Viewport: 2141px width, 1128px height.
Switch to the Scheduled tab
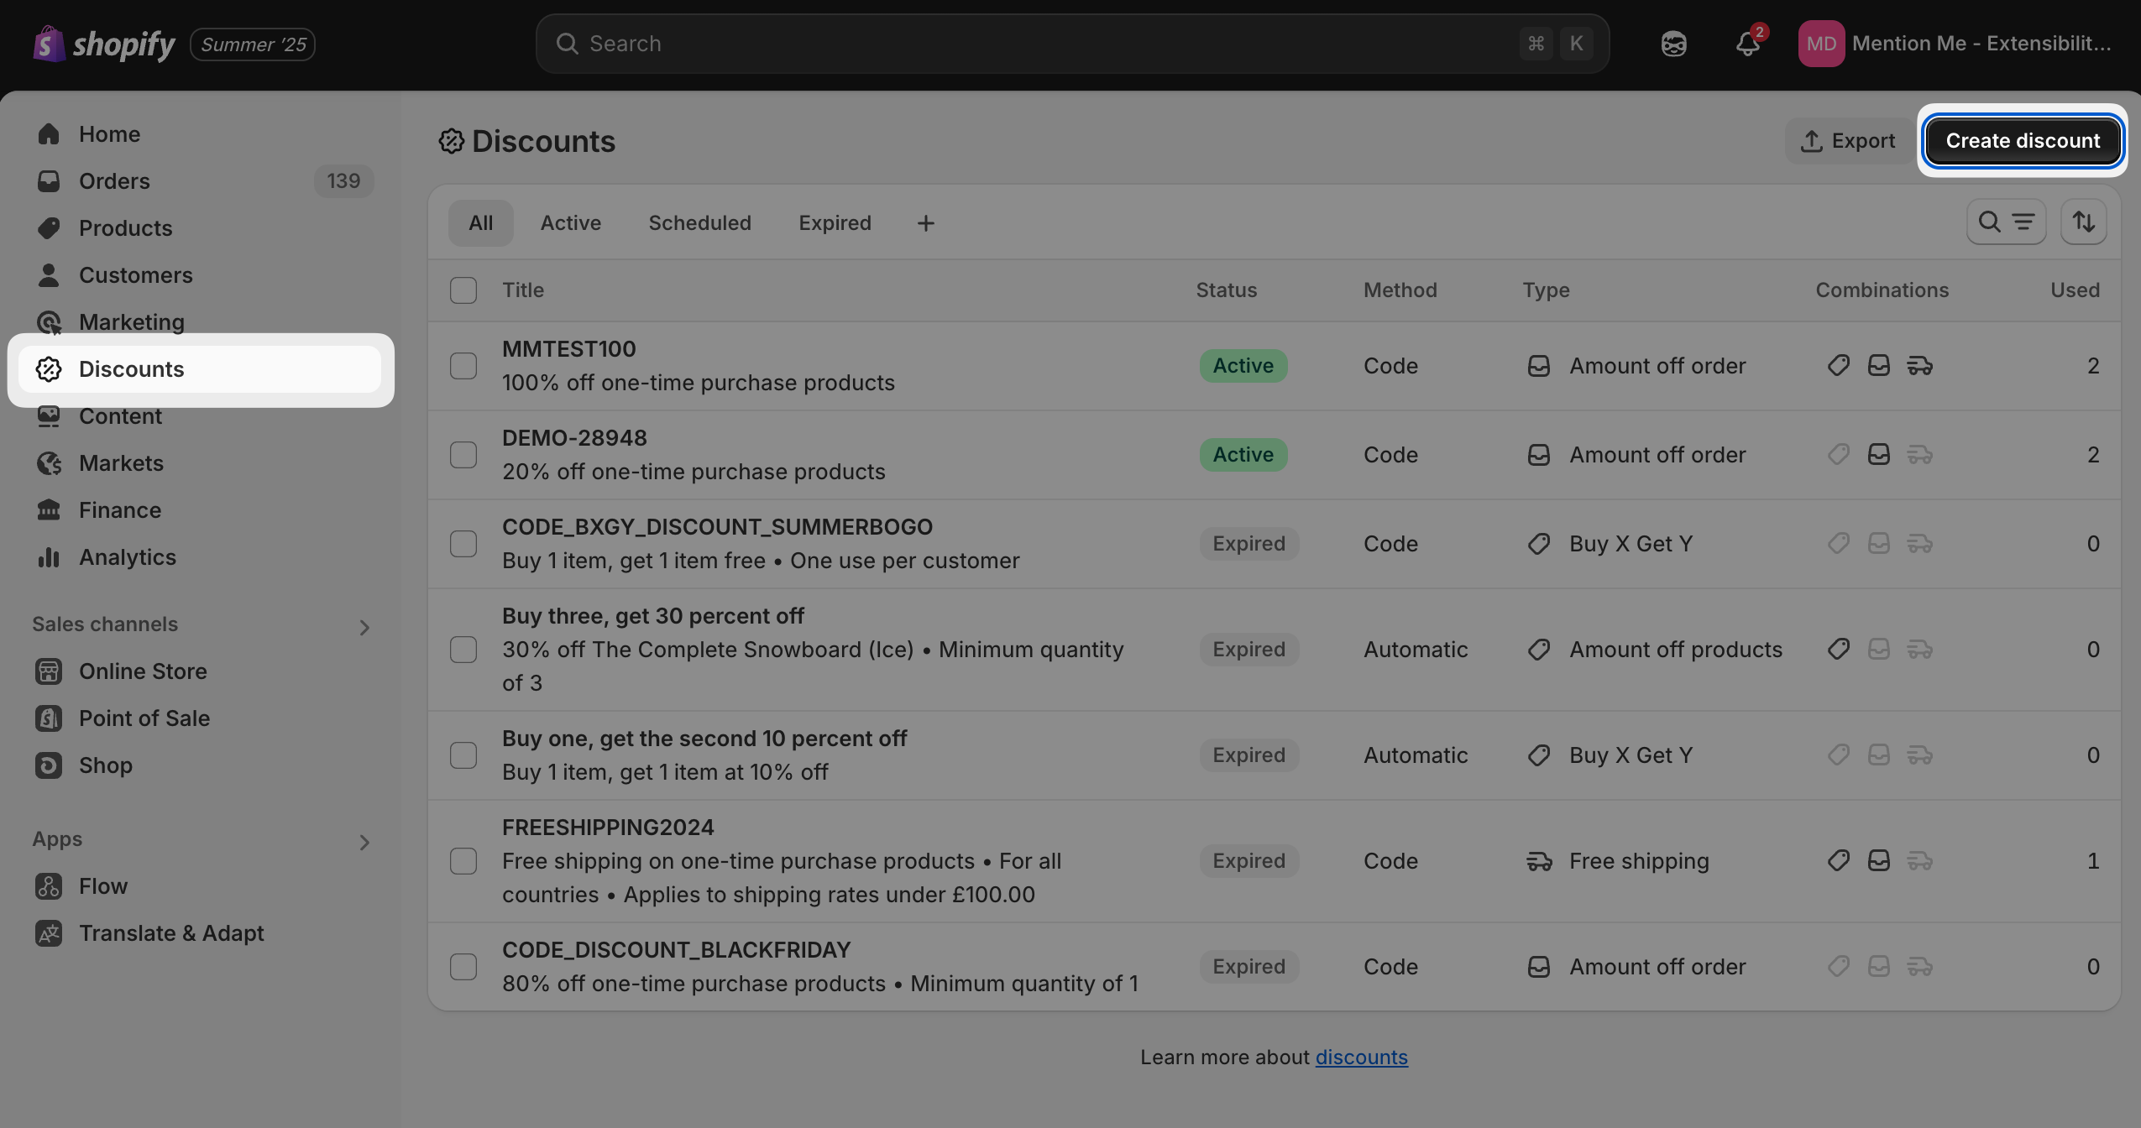point(699,223)
